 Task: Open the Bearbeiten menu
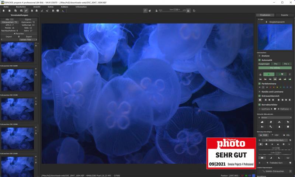21,7
